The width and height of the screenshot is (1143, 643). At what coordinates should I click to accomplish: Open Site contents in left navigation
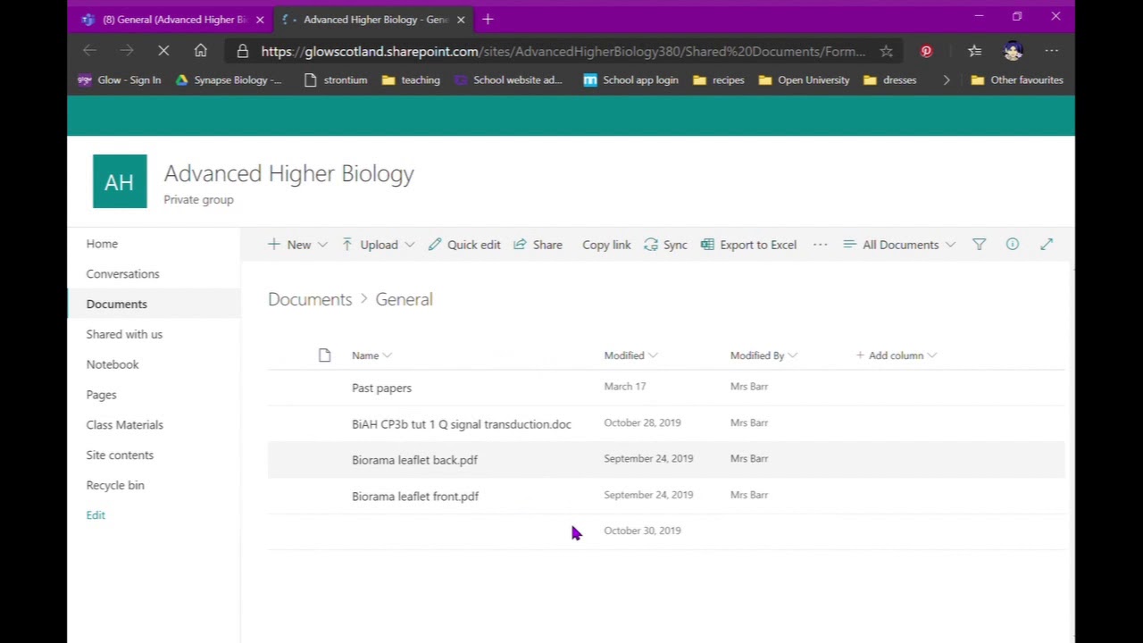(x=120, y=455)
